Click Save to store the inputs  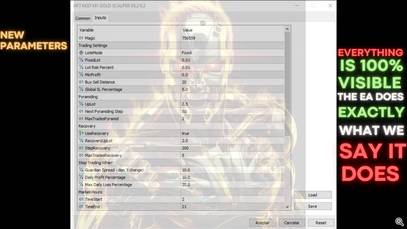(313, 206)
